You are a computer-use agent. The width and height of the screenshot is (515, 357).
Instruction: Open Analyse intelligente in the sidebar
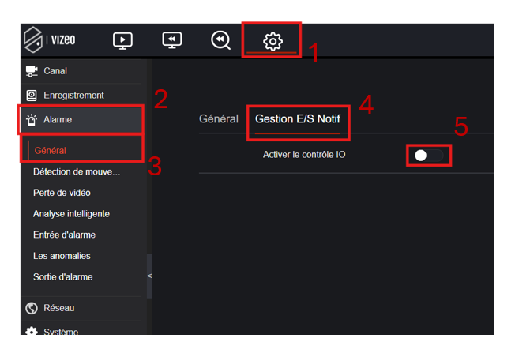point(71,214)
